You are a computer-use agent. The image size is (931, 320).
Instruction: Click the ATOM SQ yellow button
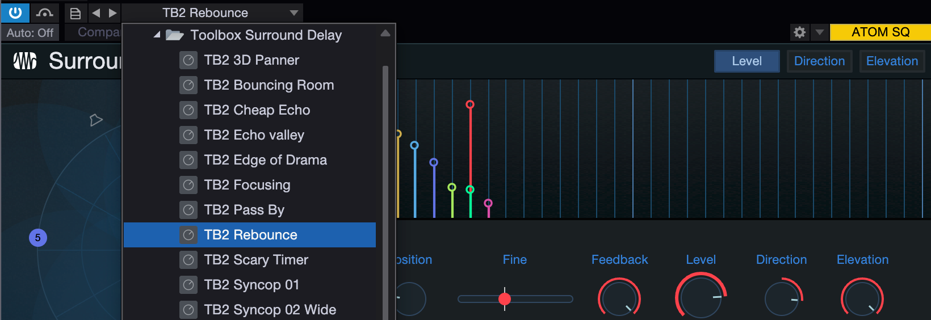[x=880, y=32]
